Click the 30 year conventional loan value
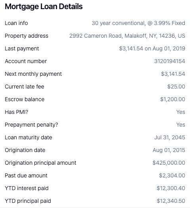 coord(138,23)
